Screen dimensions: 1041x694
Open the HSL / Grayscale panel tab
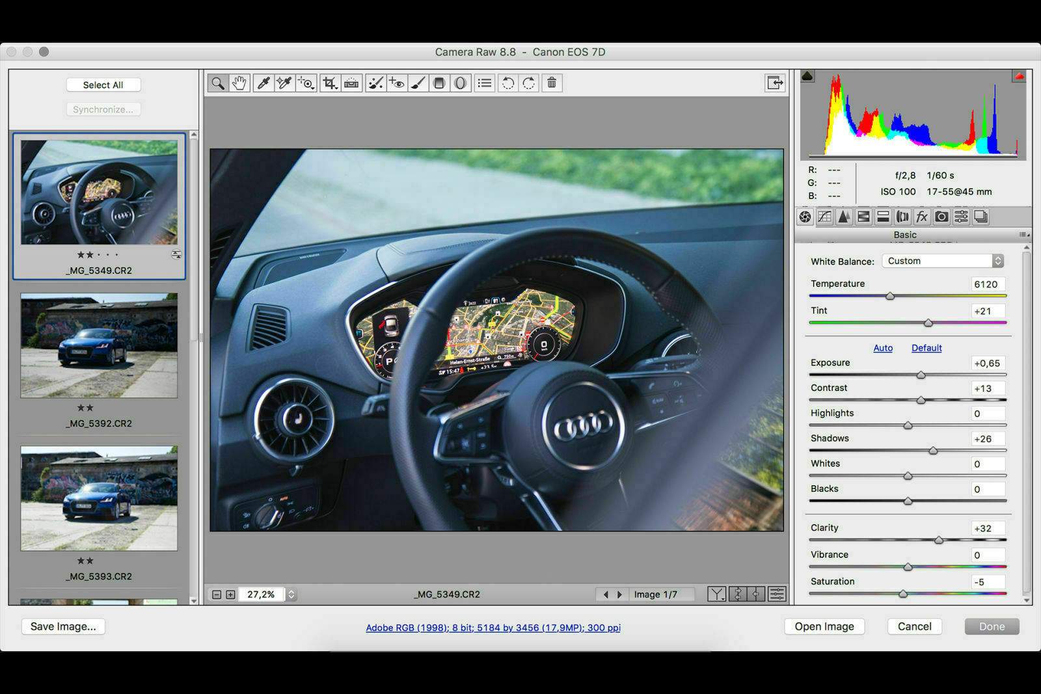point(863,217)
